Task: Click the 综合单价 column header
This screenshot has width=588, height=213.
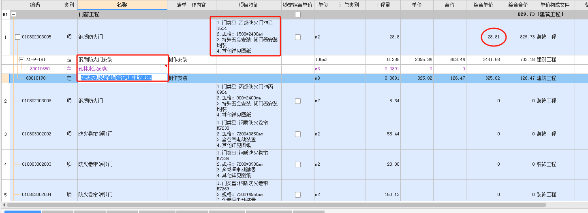Action: coord(483,5)
